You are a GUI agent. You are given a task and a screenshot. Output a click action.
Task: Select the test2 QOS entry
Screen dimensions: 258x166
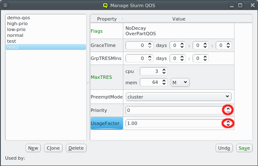coord(46,47)
